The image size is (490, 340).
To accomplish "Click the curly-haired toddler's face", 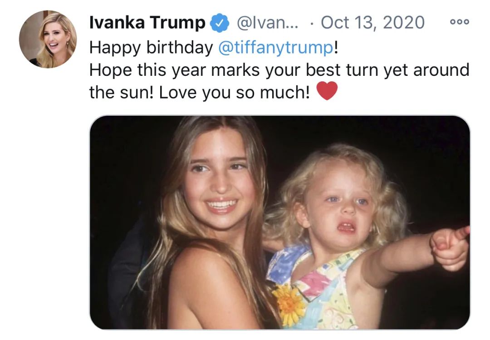I will click(x=346, y=208).
